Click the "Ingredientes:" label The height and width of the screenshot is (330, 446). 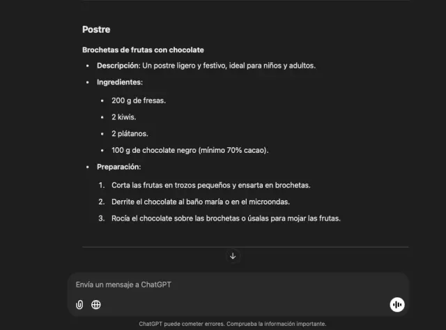(119, 82)
